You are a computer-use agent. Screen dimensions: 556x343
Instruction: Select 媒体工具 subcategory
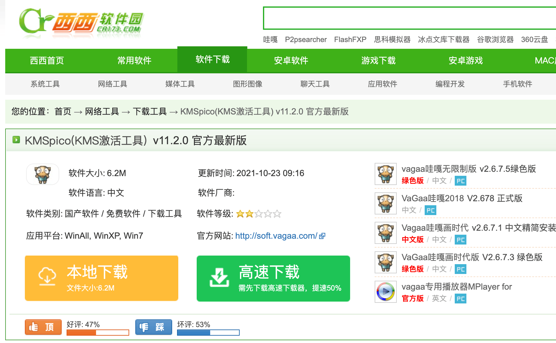tap(180, 84)
